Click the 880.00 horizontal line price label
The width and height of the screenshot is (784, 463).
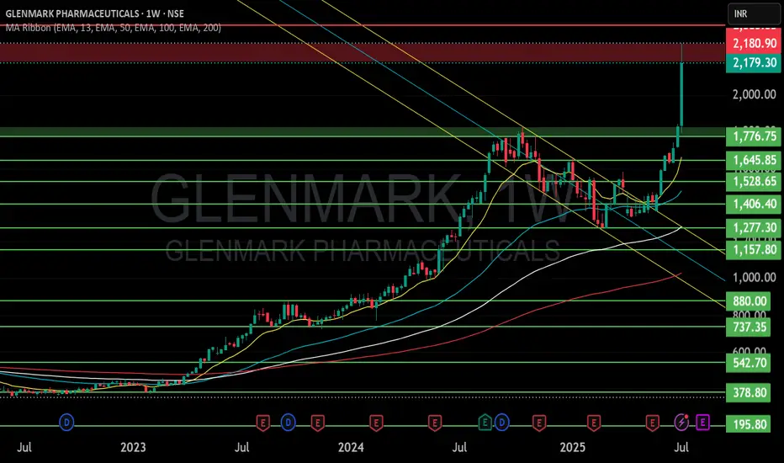tap(749, 301)
